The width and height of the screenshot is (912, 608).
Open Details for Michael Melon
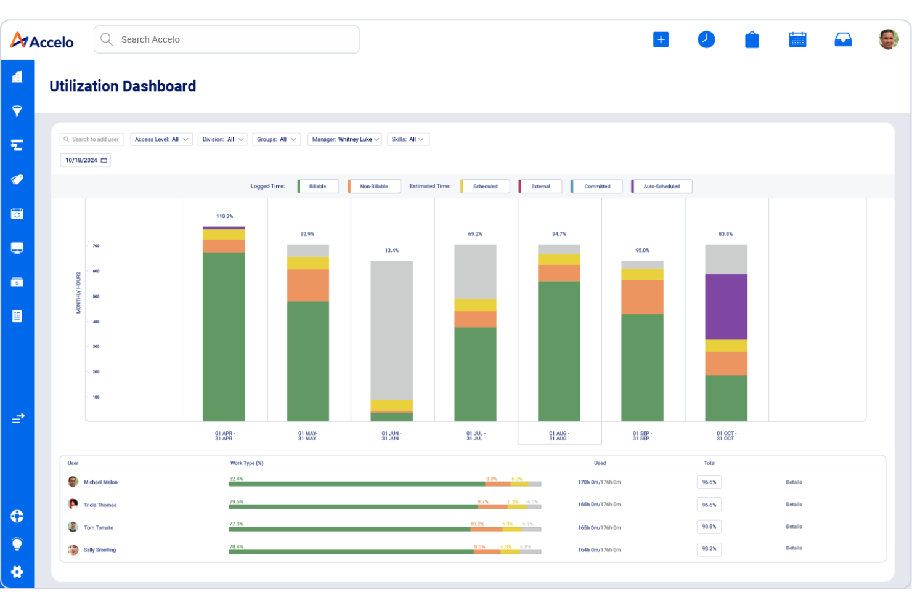click(x=794, y=482)
